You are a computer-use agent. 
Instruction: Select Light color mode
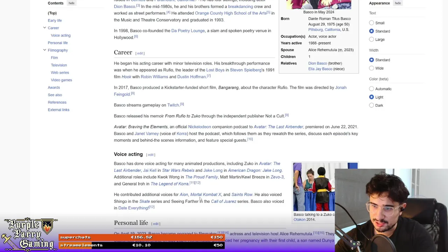point(371,97)
